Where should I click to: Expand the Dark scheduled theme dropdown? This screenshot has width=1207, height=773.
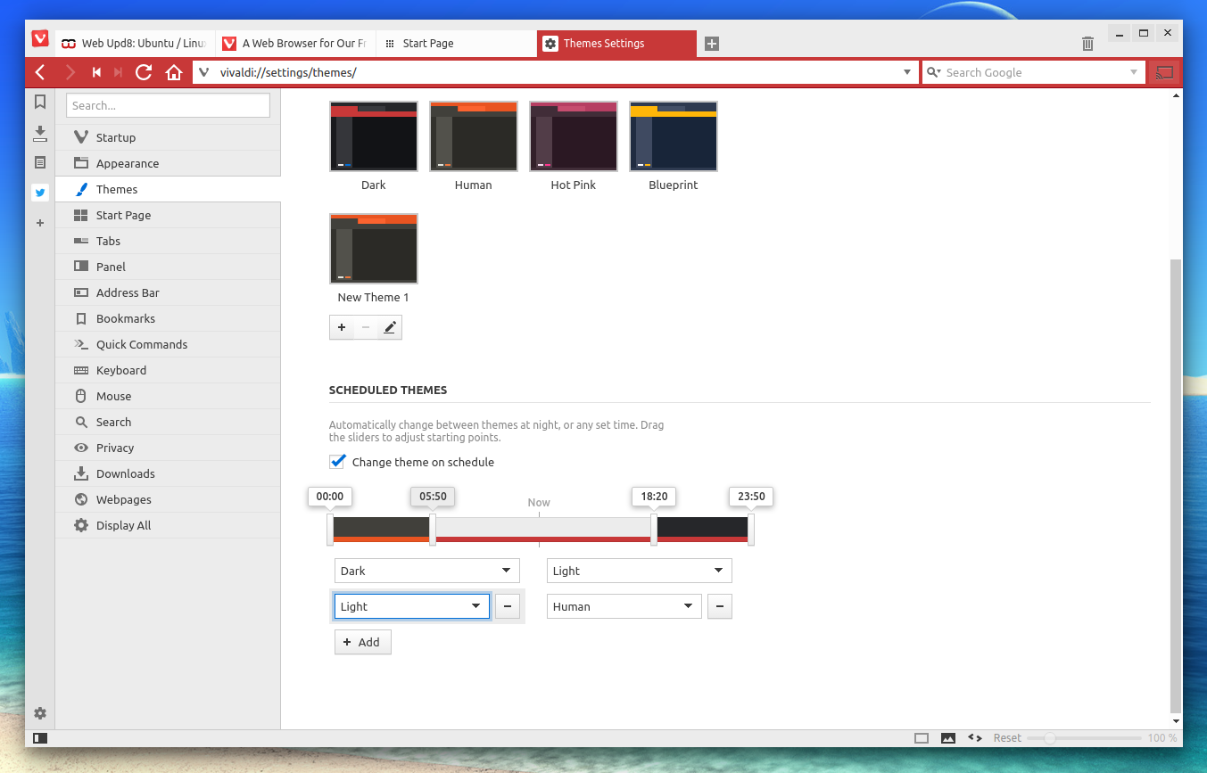click(x=426, y=571)
